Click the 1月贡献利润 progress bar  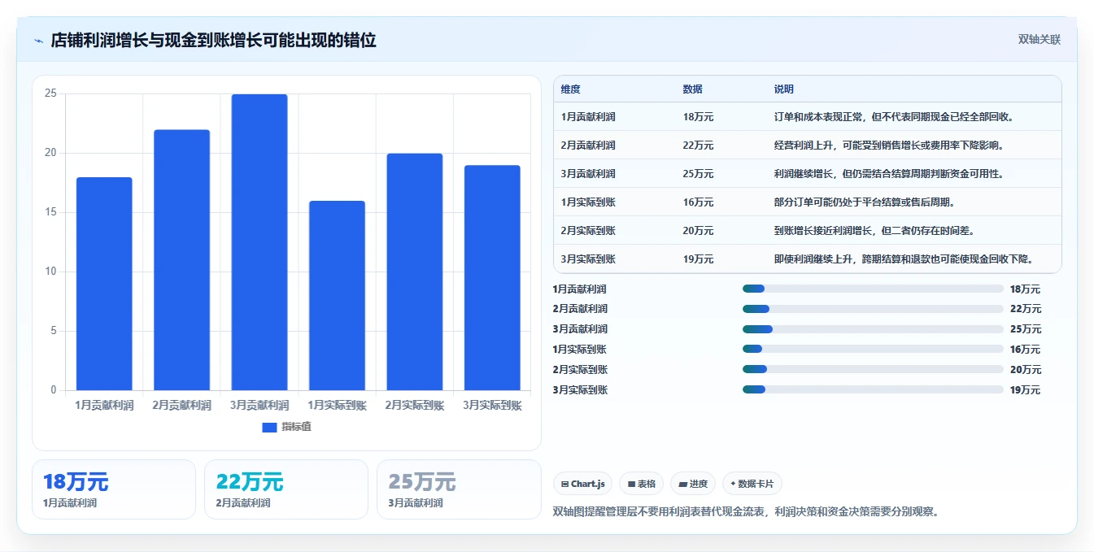click(873, 289)
